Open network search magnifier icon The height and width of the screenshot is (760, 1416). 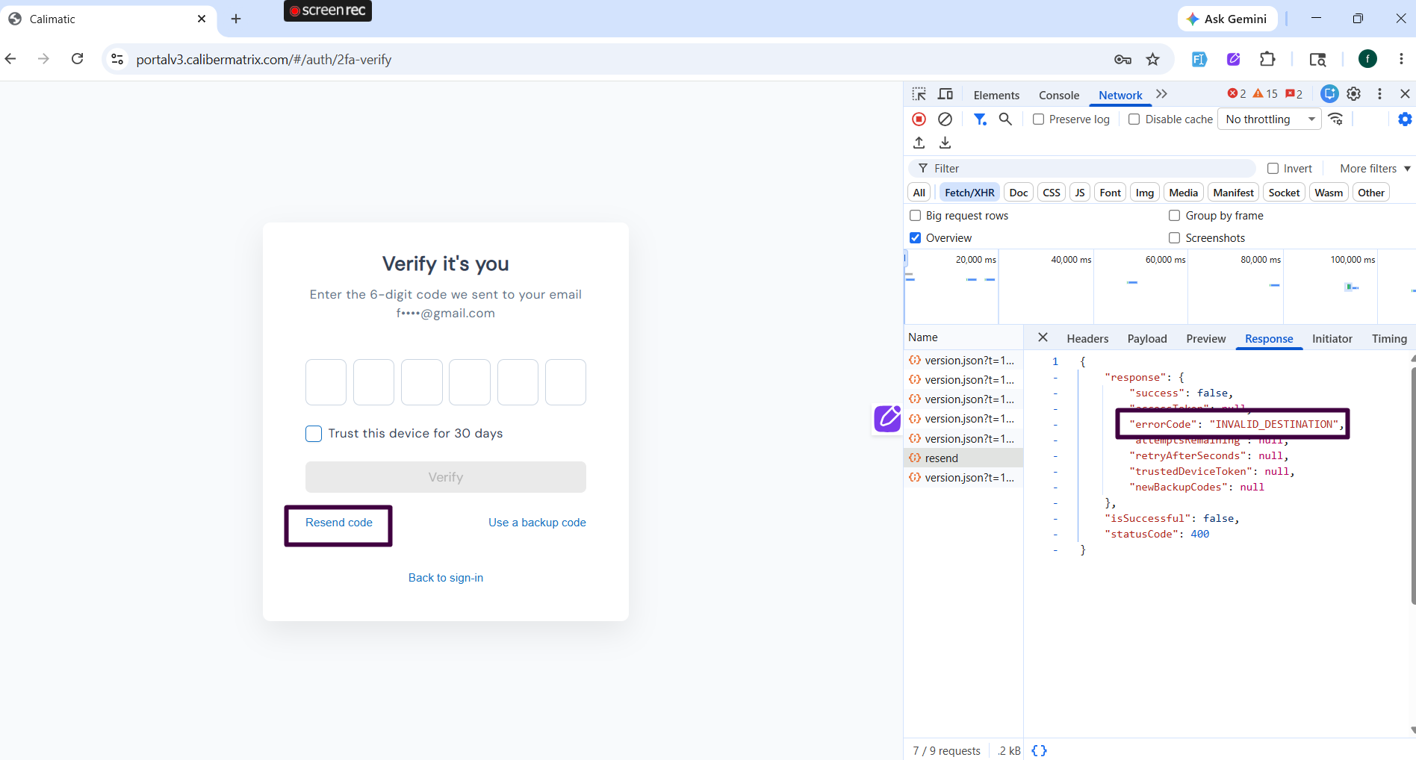tap(1006, 119)
